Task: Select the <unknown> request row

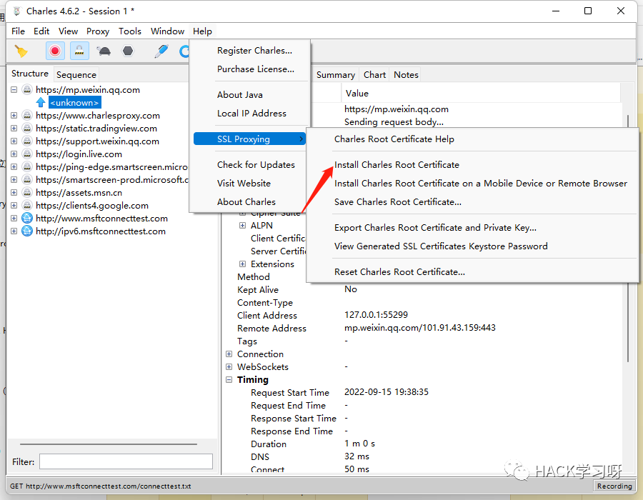Action: [x=74, y=102]
